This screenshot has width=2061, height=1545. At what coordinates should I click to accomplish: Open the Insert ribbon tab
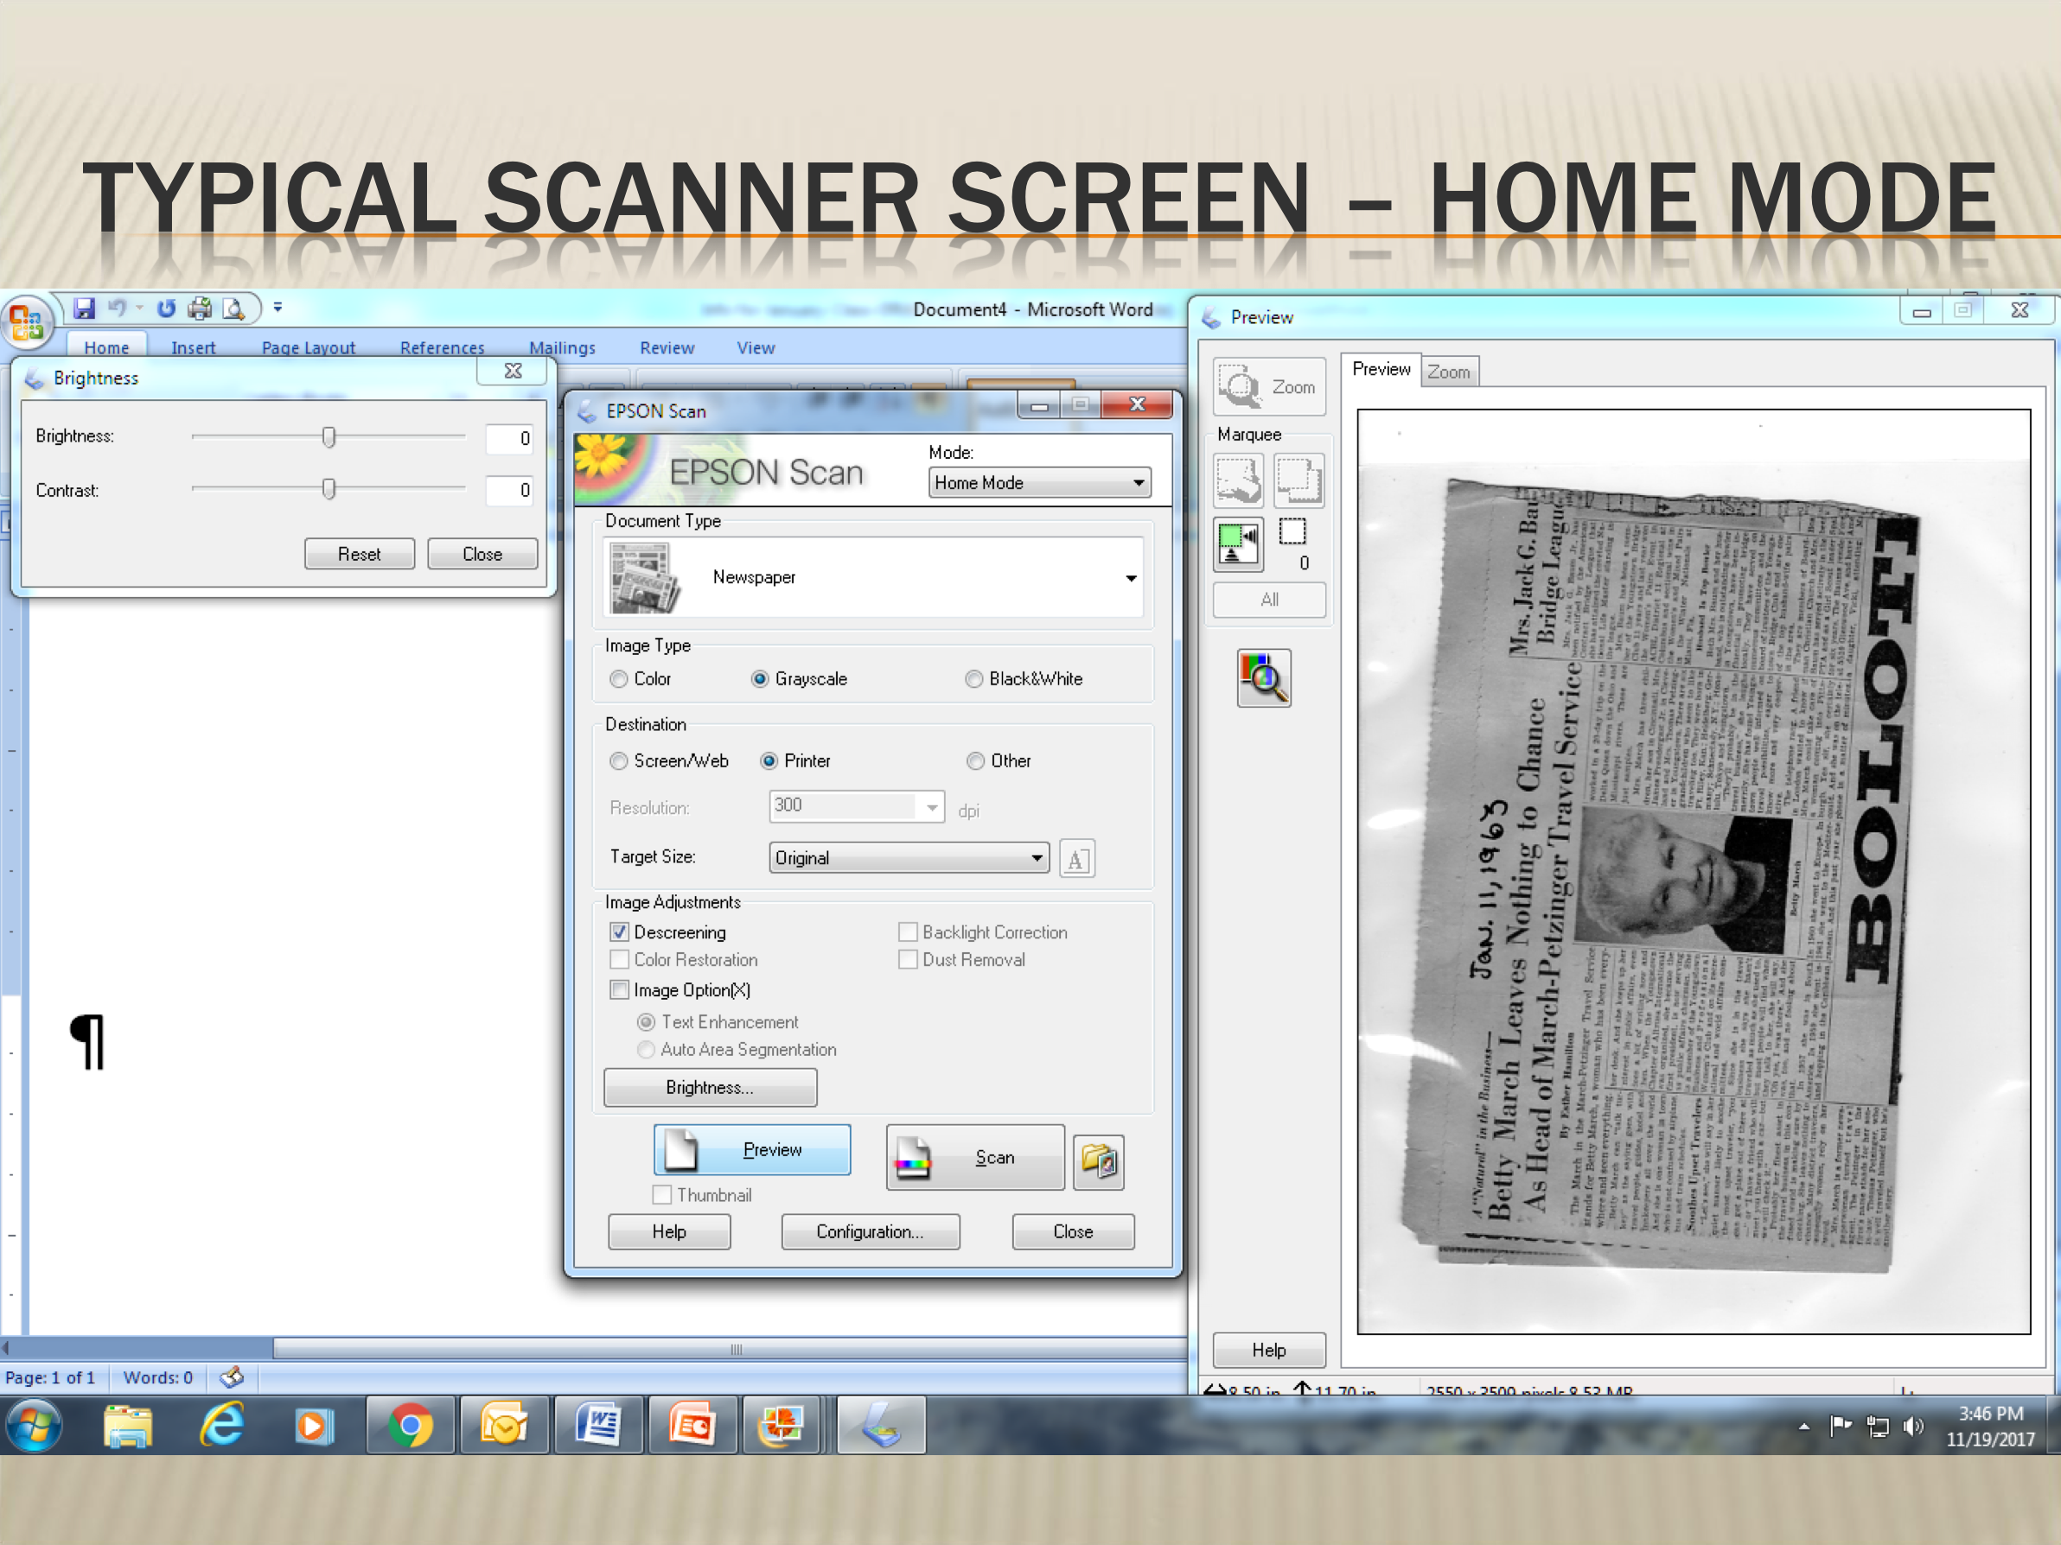193,347
